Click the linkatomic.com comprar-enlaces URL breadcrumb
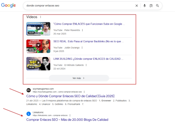Viewport: 175px width, 123px height. (x=50, y=115)
